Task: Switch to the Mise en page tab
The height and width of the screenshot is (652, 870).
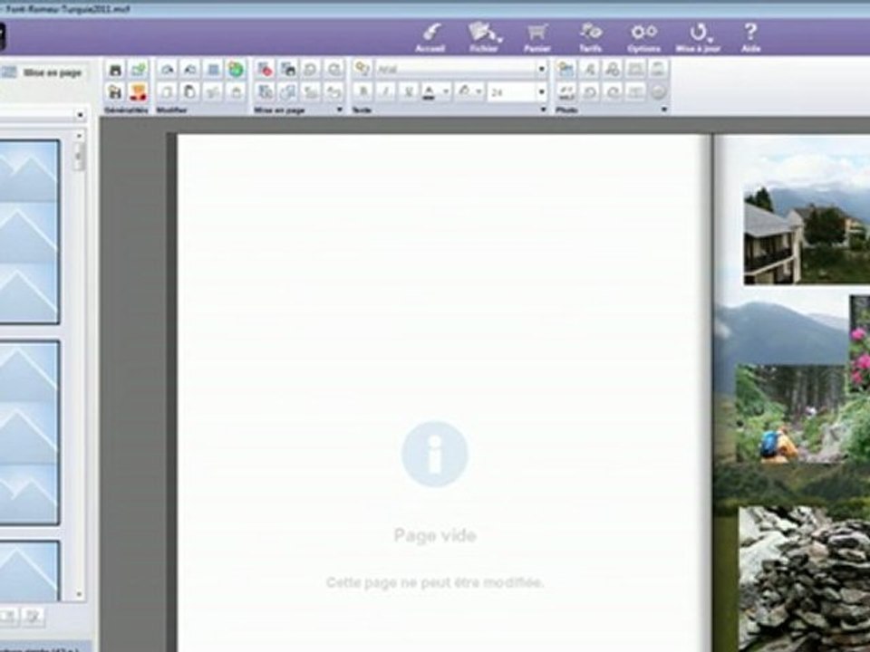Action: pos(43,72)
